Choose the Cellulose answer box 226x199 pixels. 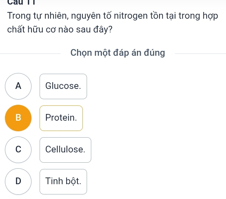[x=65, y=150]
